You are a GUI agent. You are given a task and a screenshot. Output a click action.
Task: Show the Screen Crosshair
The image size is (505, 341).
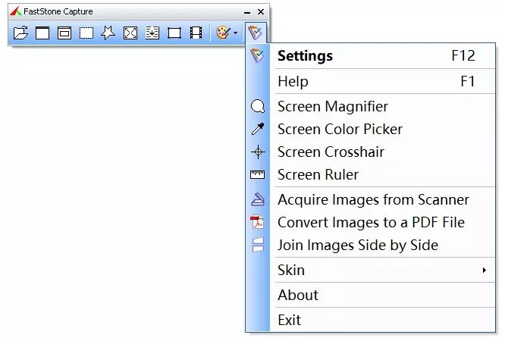(331, 152)
